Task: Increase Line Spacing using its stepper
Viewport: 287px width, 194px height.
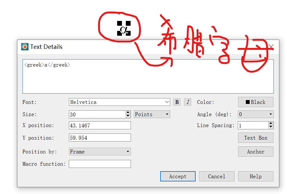Action: coord(271,124)
